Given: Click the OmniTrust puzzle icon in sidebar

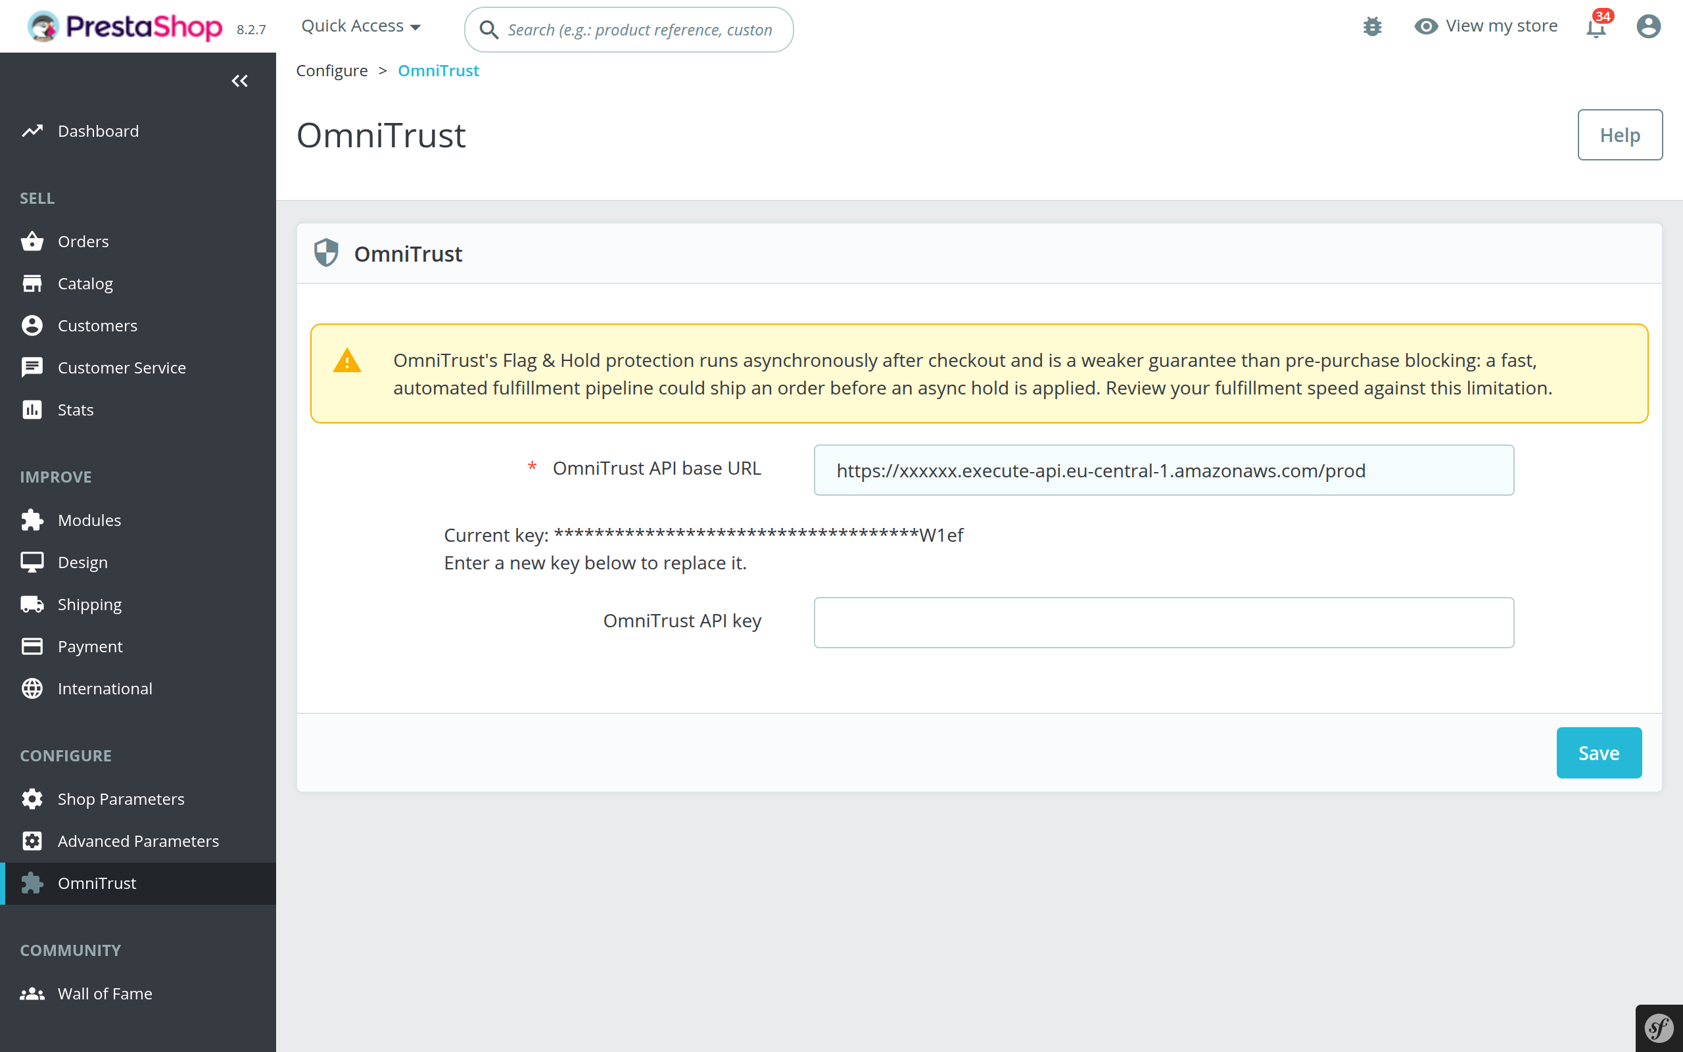Looking at the screenshot, I should [32, 883].
